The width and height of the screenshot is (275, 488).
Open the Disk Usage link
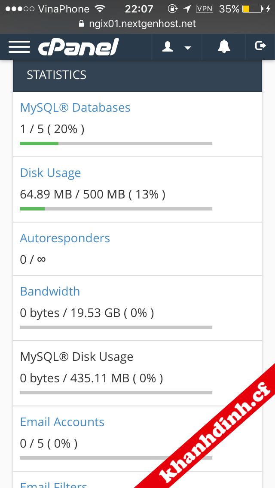coord(50,173)
